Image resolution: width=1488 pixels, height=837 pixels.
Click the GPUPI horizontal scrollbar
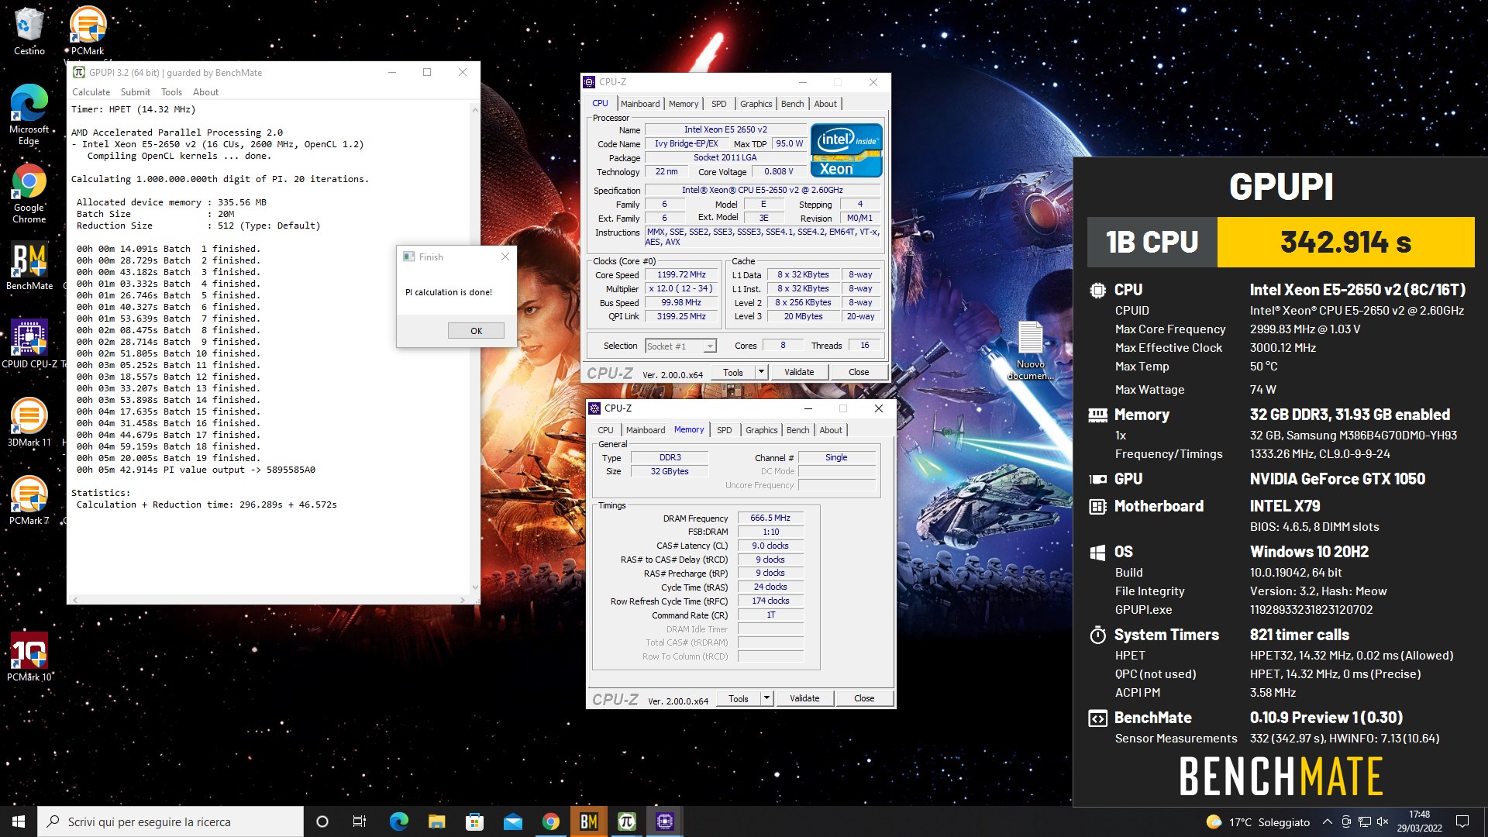[x=268, y=600]
